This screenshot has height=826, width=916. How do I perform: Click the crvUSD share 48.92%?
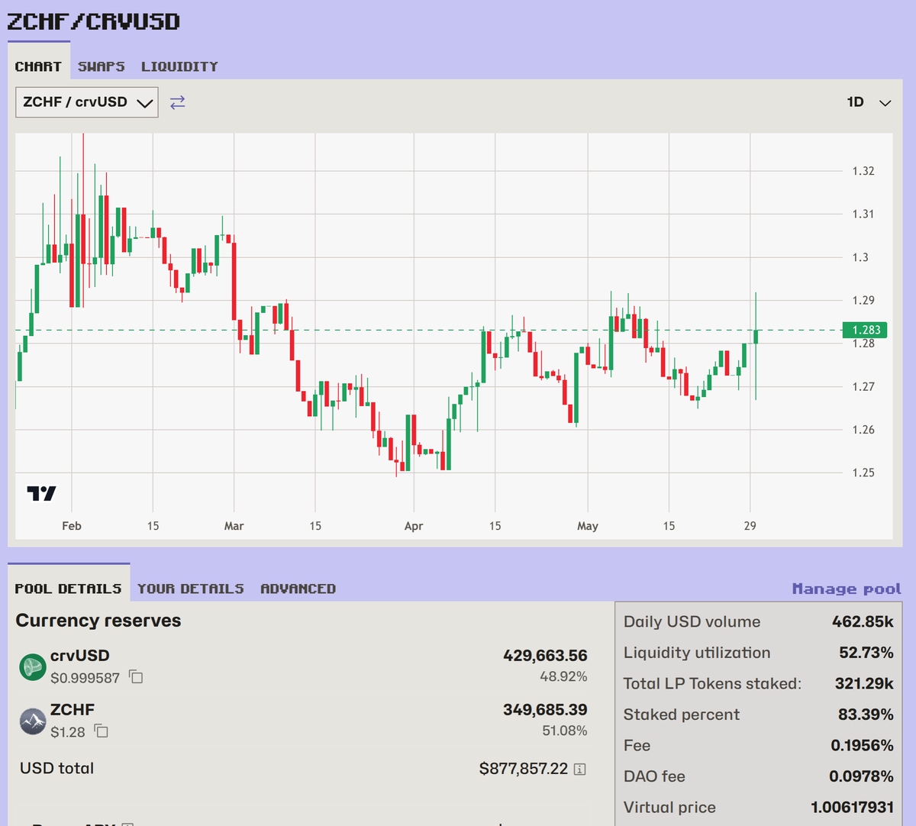[563, 676]
